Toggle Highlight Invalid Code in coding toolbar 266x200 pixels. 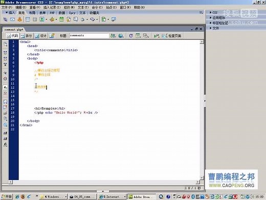click(5, 93)
